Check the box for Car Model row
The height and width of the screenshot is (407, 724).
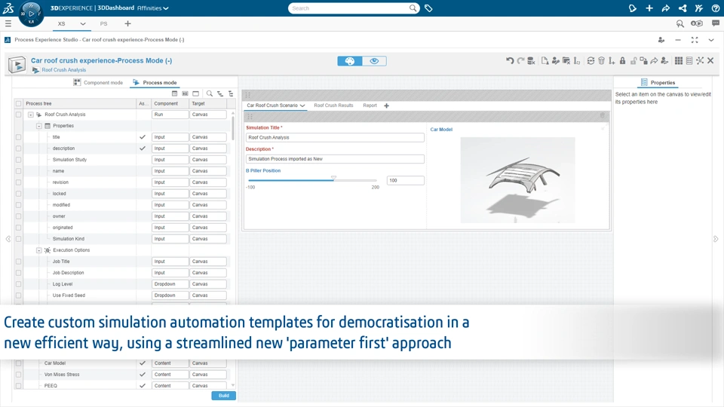click(18, 363)
